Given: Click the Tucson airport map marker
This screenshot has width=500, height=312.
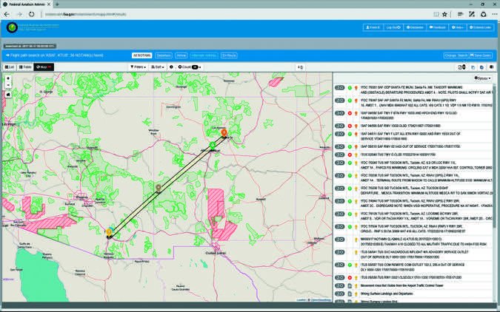Looking at the screenshot, I should 109,233.
